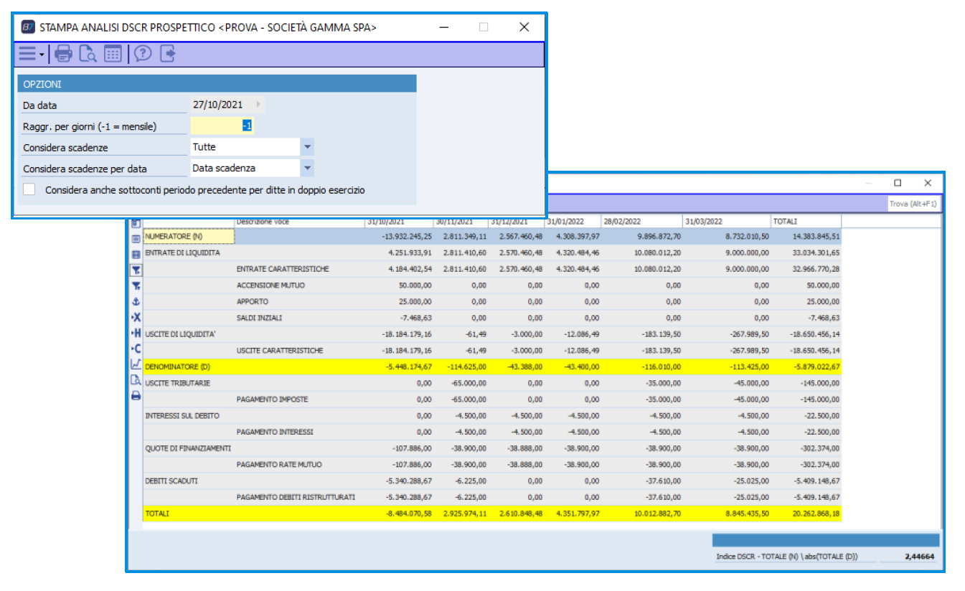Select the USCITE TRIBUTARIE row label
965x591 pixels.
177,383
